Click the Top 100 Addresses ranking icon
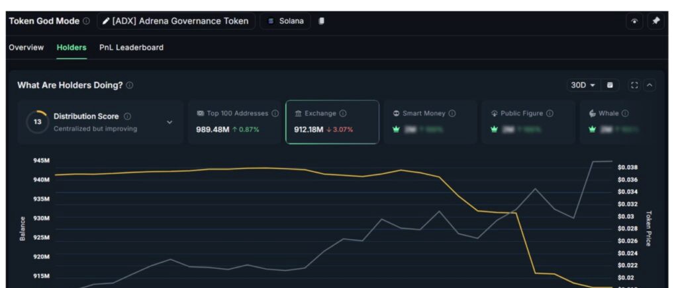The width and height of the screenshot is (678, 288). [200, 114]
